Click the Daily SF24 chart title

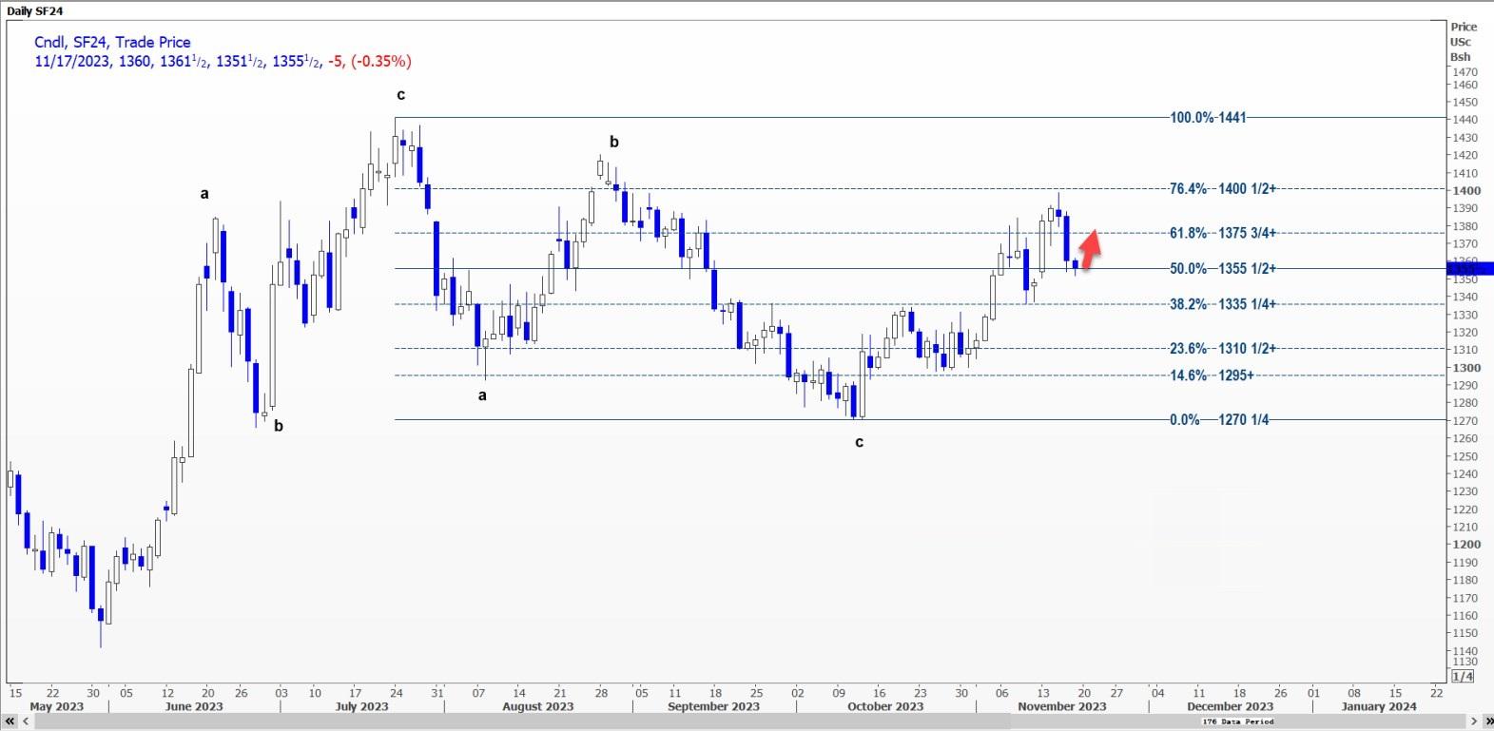[34, 10]
